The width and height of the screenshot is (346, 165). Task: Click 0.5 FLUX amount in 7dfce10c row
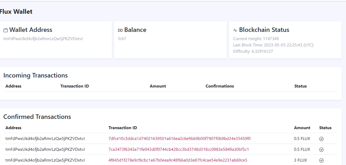click(x=302, y=139)
